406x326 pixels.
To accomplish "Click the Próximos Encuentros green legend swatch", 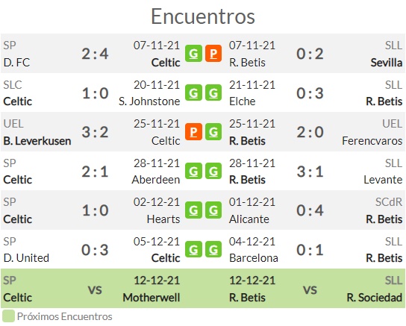I will 8,316.
